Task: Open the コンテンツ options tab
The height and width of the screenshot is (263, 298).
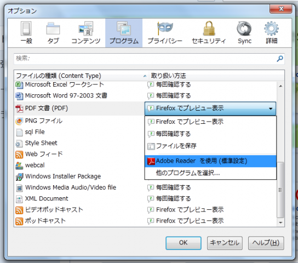Action: (85, 33)
